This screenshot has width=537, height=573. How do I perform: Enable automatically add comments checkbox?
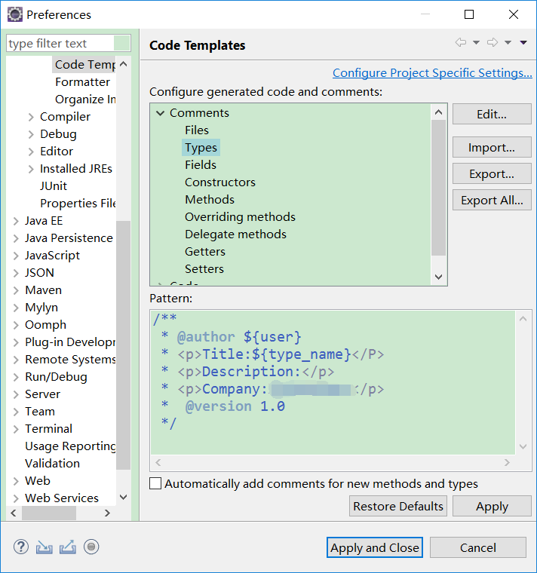156,484
